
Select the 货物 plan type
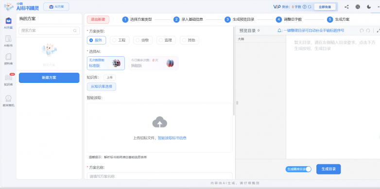pyautogui.click(x=143, y=40)
